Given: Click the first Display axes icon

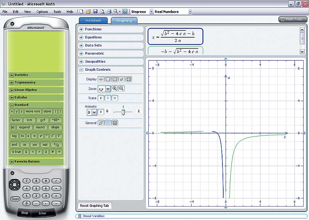Looking at the screenshot, I should point(101,79).
